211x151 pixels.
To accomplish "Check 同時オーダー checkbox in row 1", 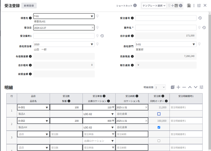I will click(159, 114).
